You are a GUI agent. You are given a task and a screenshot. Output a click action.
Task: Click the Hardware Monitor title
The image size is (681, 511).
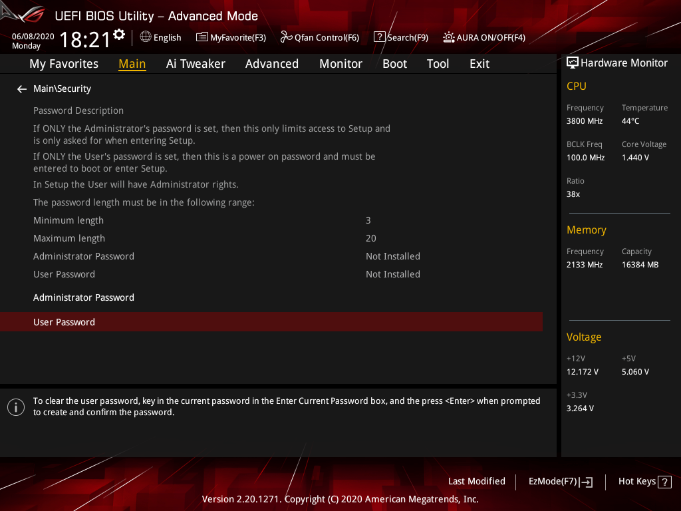click(624, 63)
